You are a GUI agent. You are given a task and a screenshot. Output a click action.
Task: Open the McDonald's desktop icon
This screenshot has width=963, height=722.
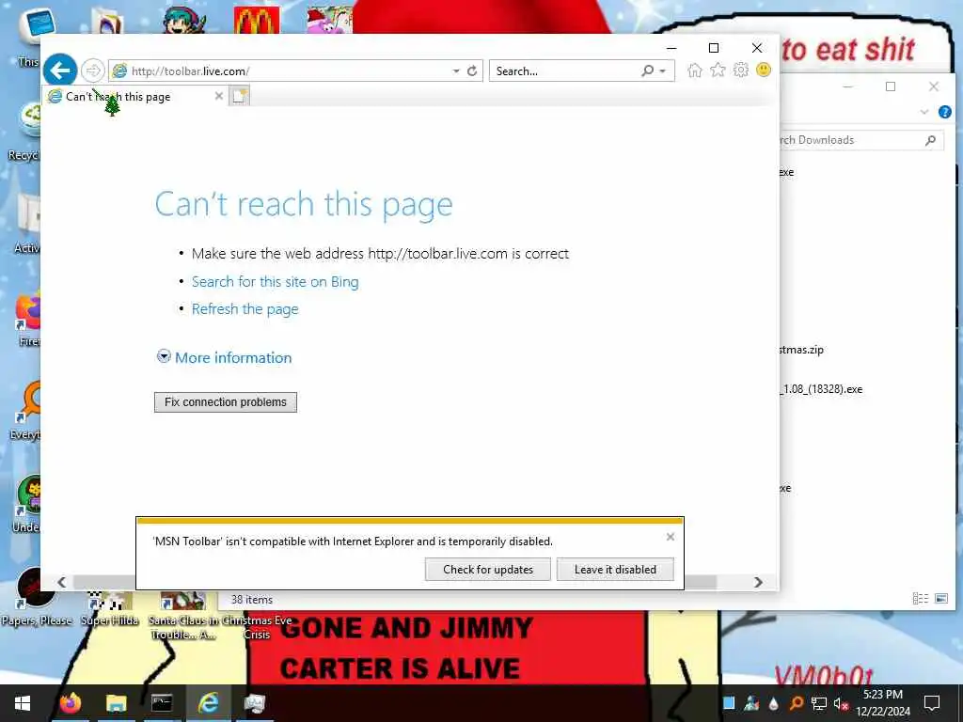(257, 20)
